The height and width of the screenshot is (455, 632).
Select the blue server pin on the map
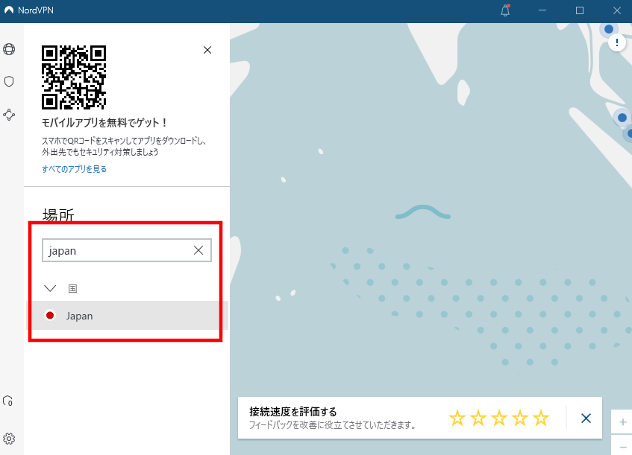(x=622, y=117)
